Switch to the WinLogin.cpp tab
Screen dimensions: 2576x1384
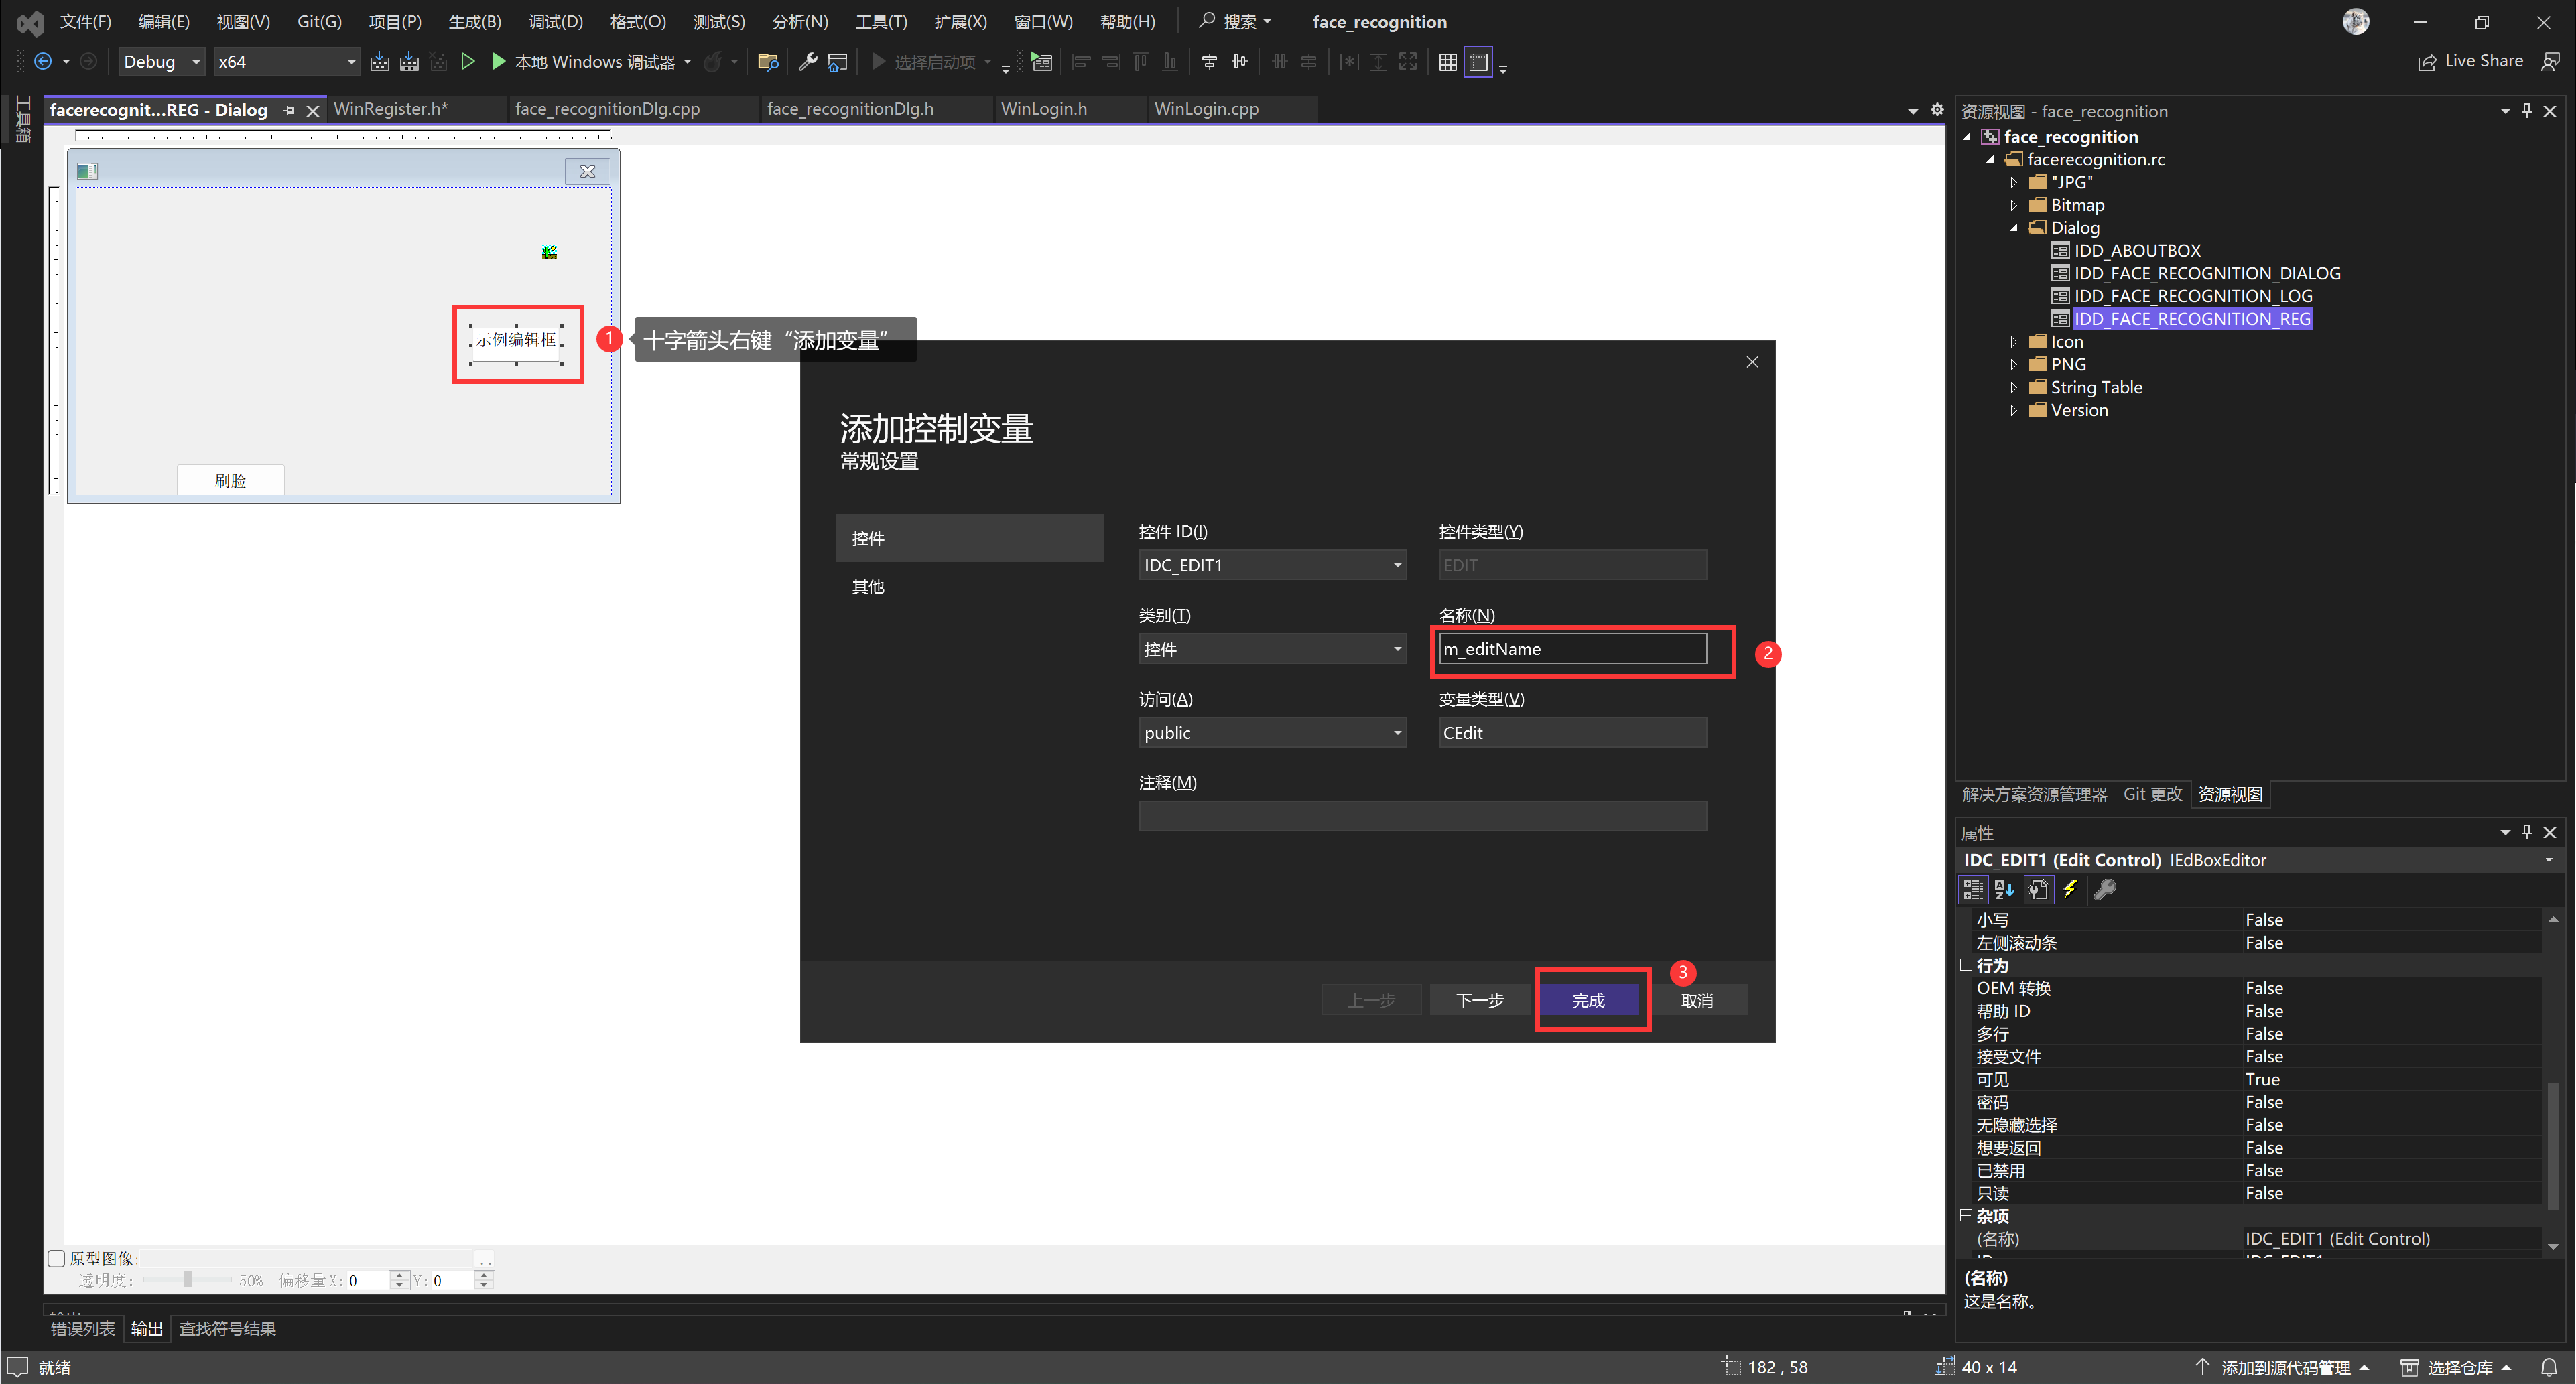pos(1206,109)
